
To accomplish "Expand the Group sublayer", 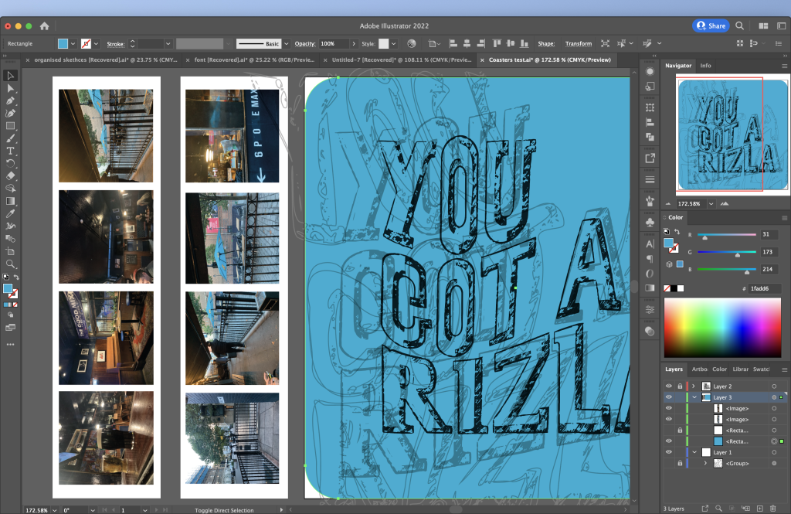I will pyautogui.click(x=705, y=464).
